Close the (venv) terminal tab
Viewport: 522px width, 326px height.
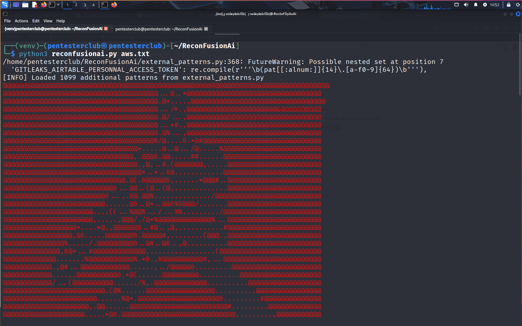tap(106, 29)
